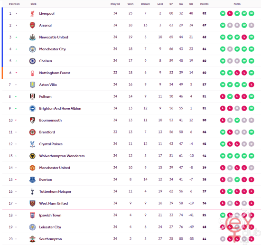
Task: Click the Southampton club crest
Action: pos(32,239)
